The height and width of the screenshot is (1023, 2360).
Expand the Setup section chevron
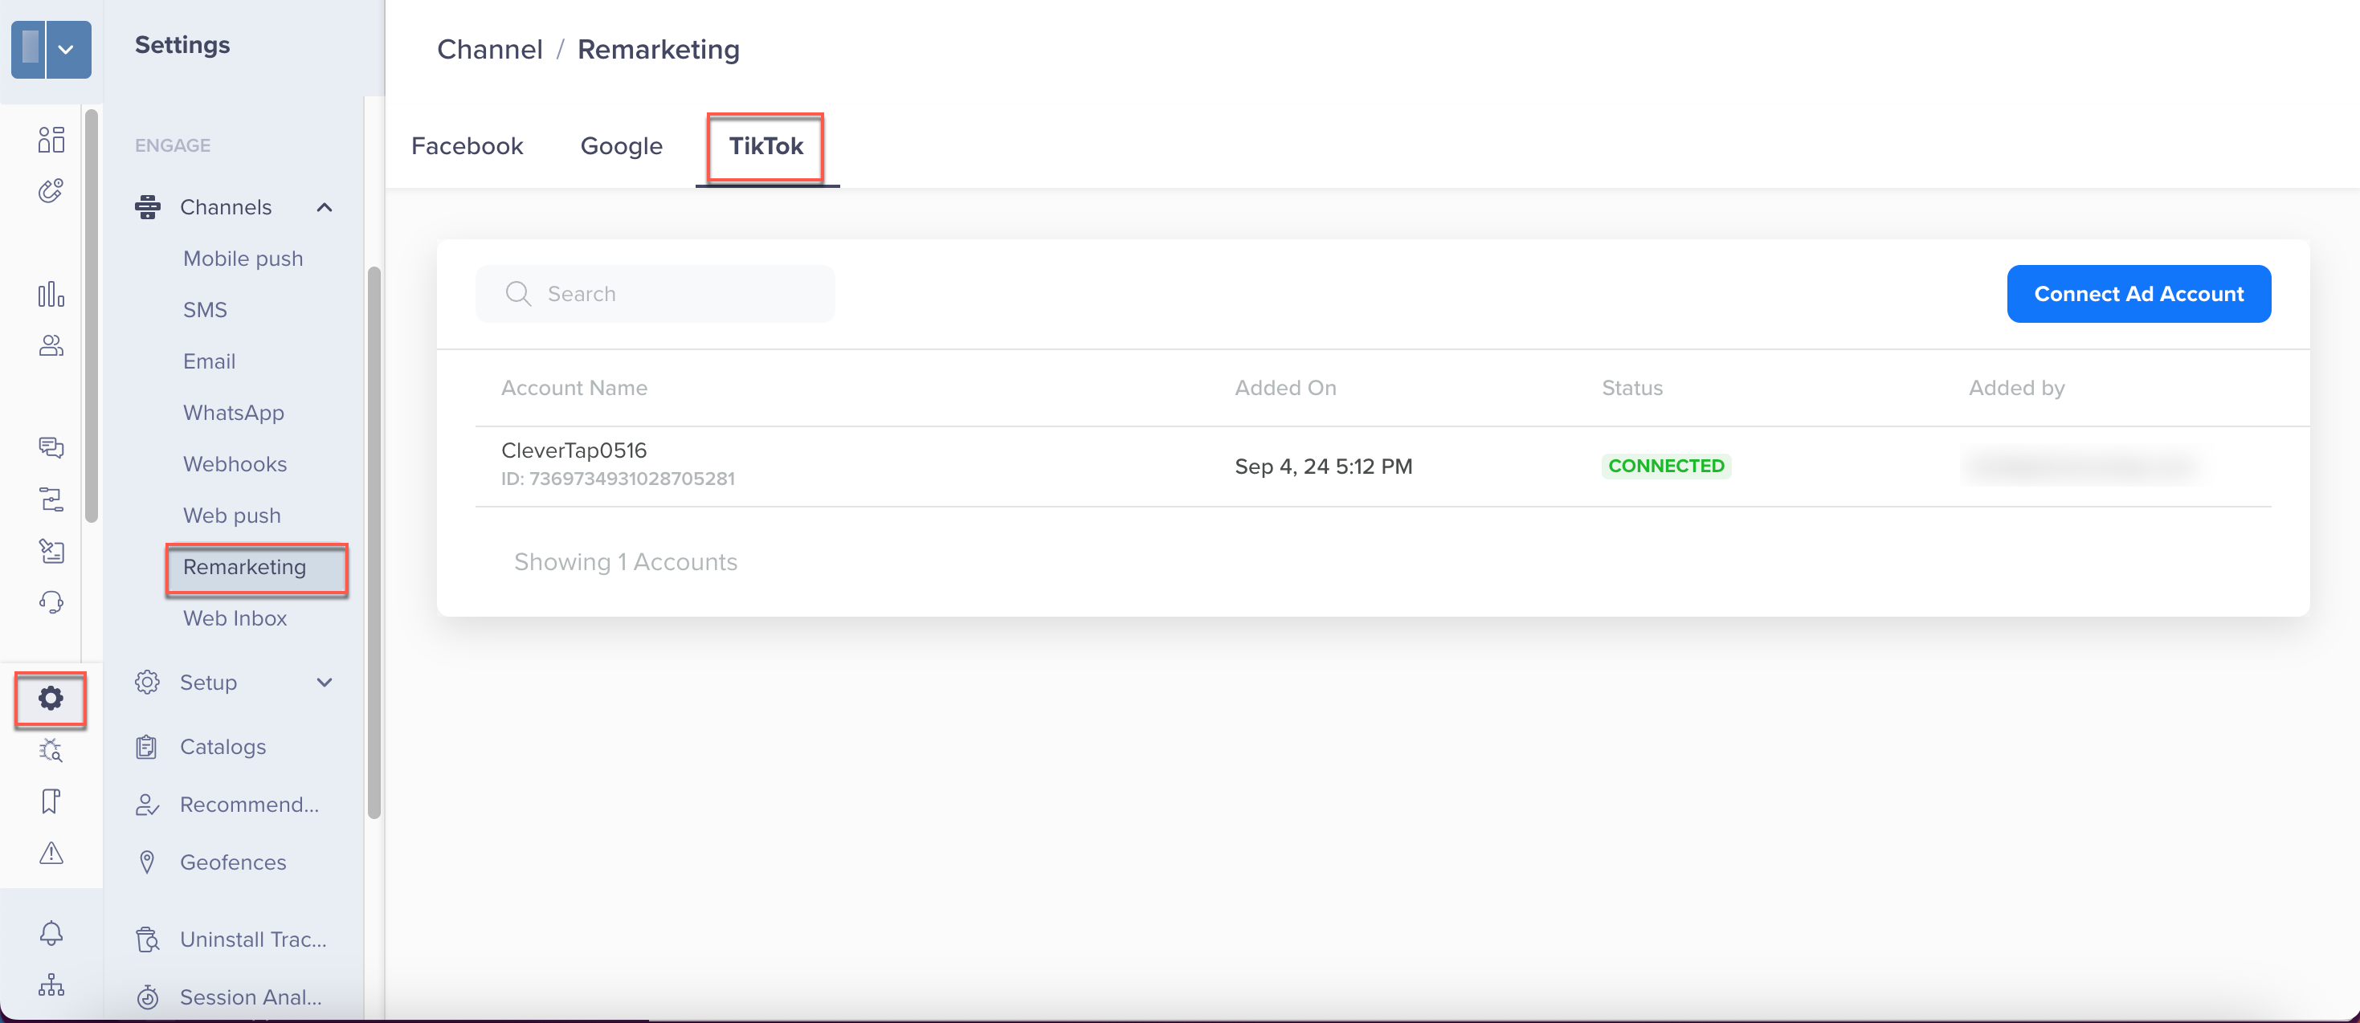point(325,683)
